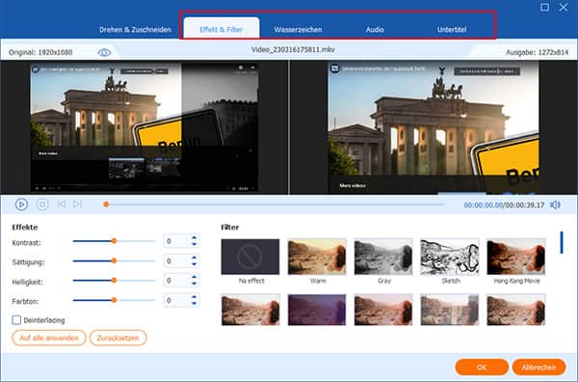The image size is (578, 382).
Task: Apply the Sketch filter
Action: tap(450, 257)
